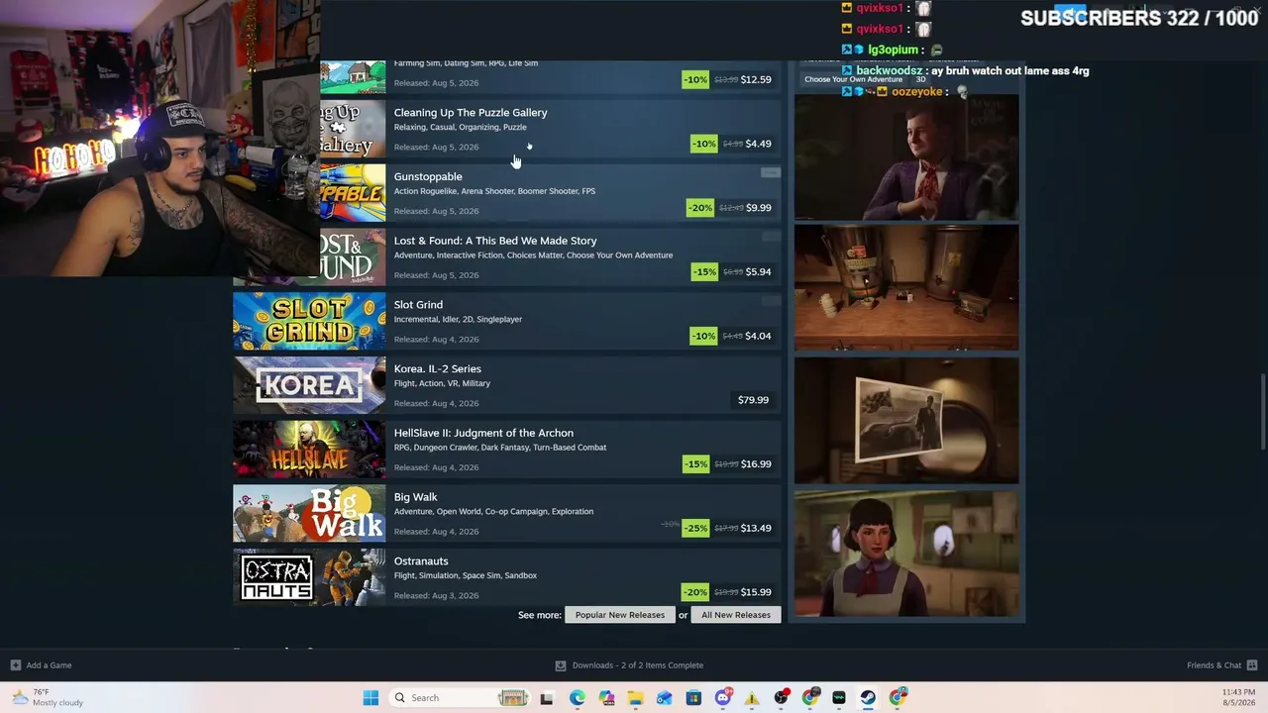Click the Choose Your Own Adventure tag above screenshots
Screen dimensions: 1268x713
pyautogui.click(x=853, y=79)
